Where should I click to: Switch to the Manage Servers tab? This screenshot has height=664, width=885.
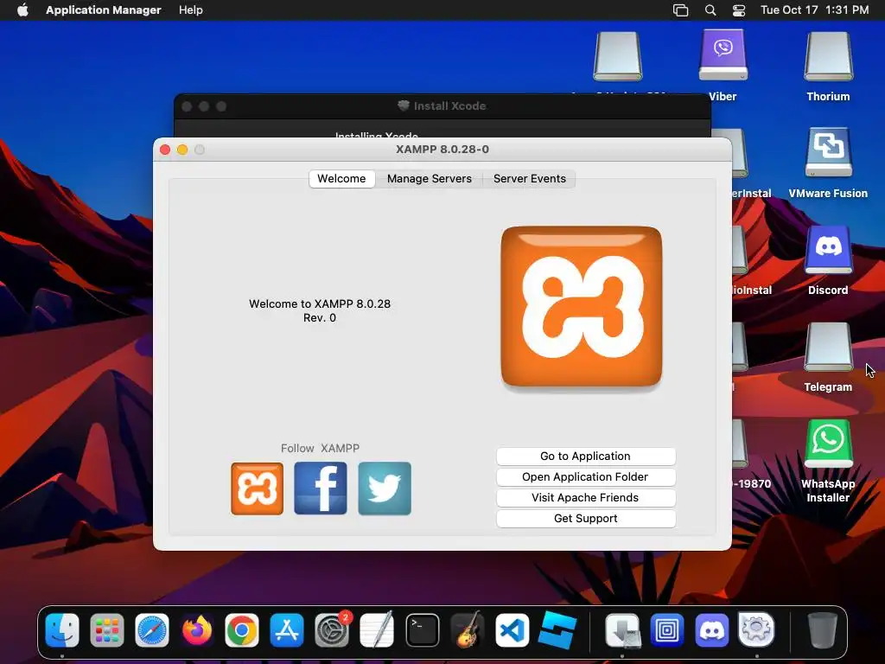tap(429, 178)
